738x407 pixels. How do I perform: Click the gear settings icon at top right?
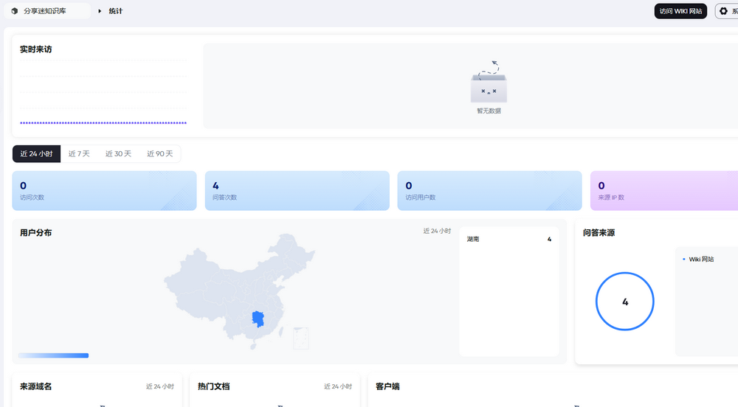pos(723,11)
